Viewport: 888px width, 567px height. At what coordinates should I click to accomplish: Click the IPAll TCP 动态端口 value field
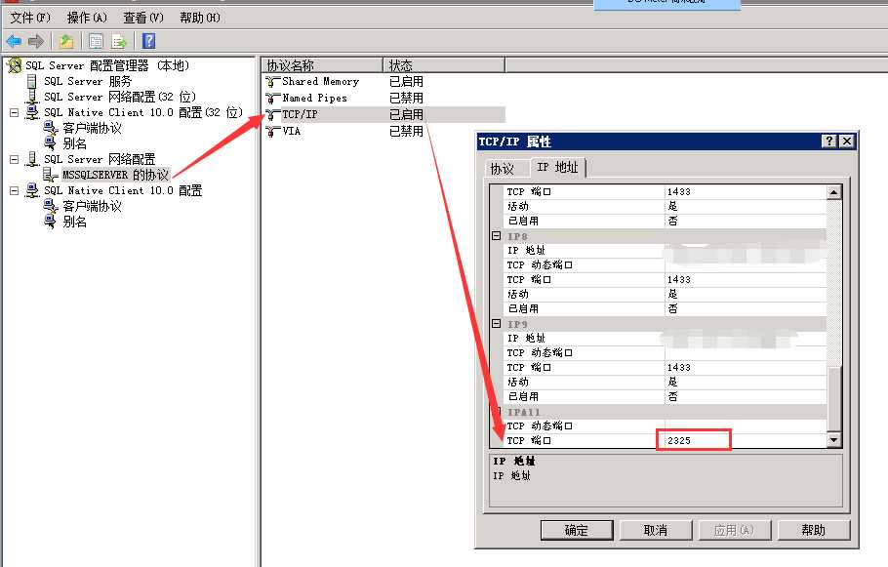(x=745, y=425)
